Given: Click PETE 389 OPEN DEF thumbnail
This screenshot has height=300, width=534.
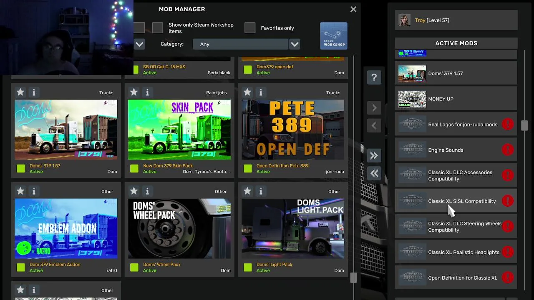Looking at the screenshot, I should point(293,130).
